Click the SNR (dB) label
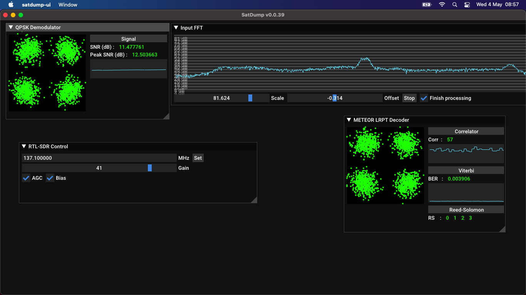This screenshot has height=295, width=526. [x=102, y=47]
